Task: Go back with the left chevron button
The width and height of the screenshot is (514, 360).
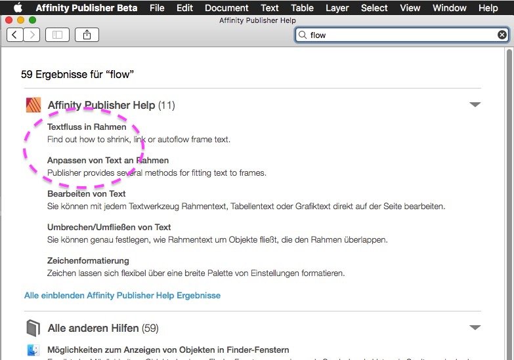Action: [x=14, y=35]
